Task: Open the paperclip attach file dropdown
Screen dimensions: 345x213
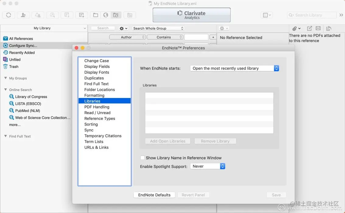Action: pos(296,28)
